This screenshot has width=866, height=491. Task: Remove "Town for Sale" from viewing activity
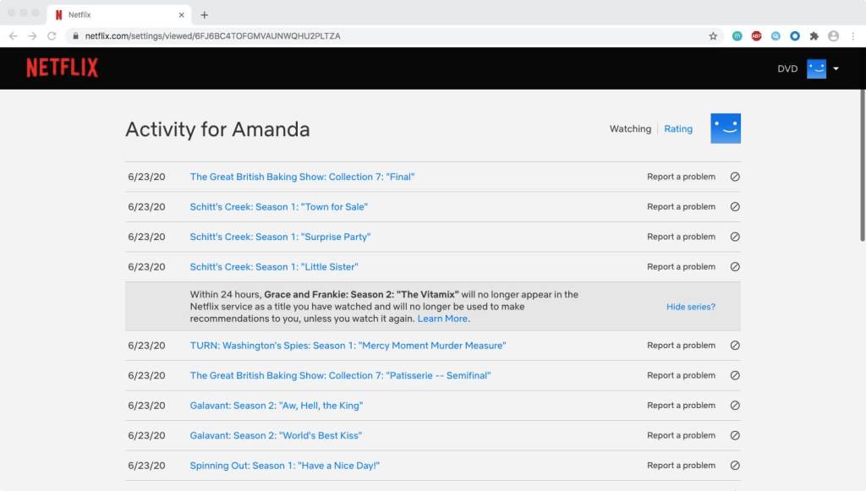(734, 207)
